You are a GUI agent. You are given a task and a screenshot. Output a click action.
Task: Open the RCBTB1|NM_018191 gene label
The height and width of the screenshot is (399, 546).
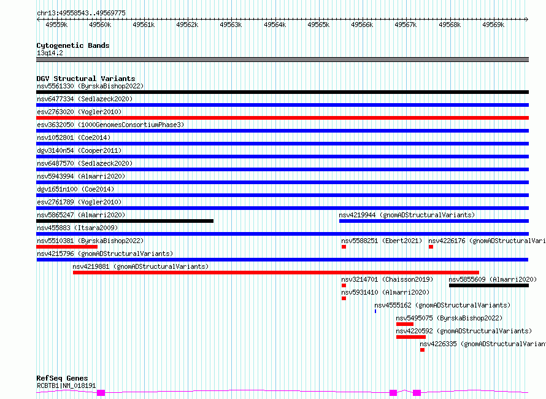66,385
